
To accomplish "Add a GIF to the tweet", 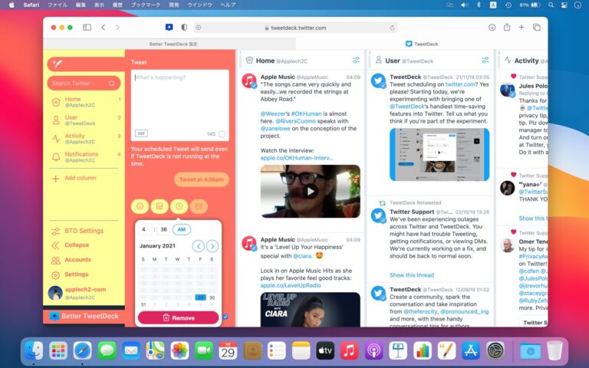I will point(141,133).
